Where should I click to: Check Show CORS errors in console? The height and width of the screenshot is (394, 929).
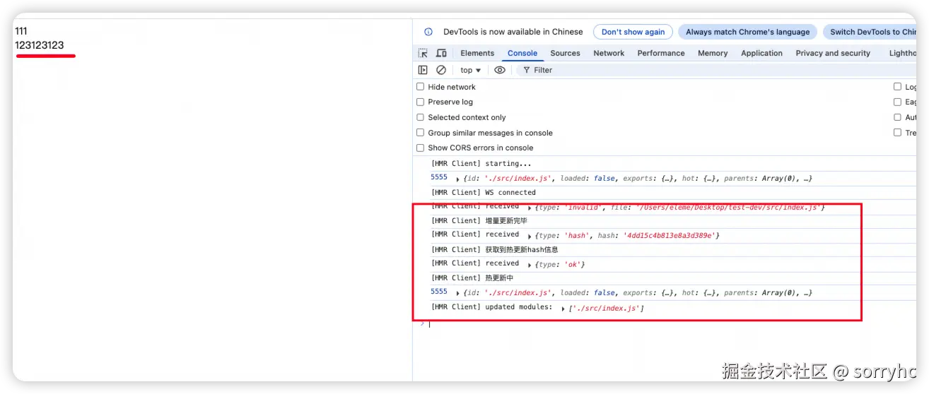coord(421,148)
